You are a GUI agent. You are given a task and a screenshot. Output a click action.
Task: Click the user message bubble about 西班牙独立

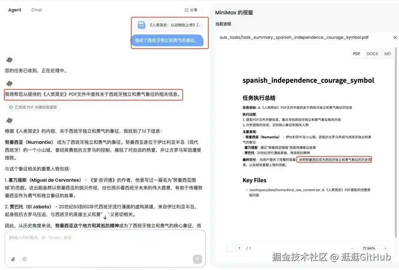pyautogui.click(x=167, y=40)
